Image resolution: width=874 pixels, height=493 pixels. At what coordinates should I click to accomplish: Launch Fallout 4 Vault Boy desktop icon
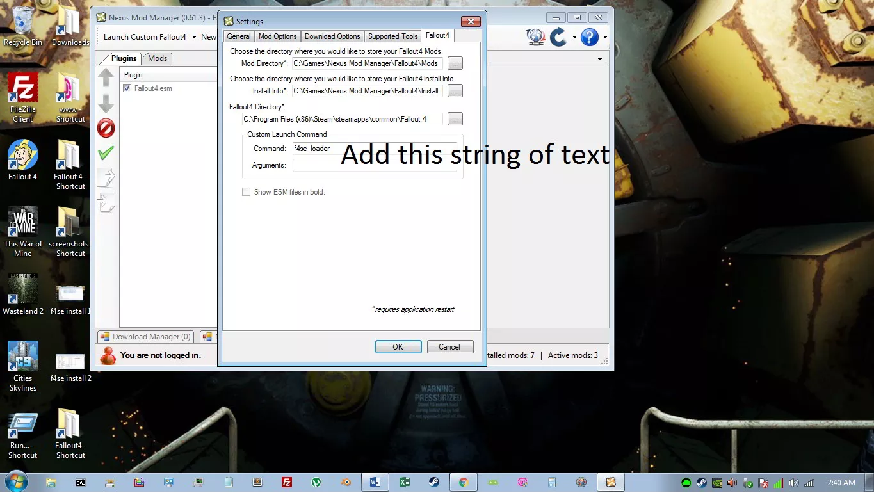click(23, 160)
